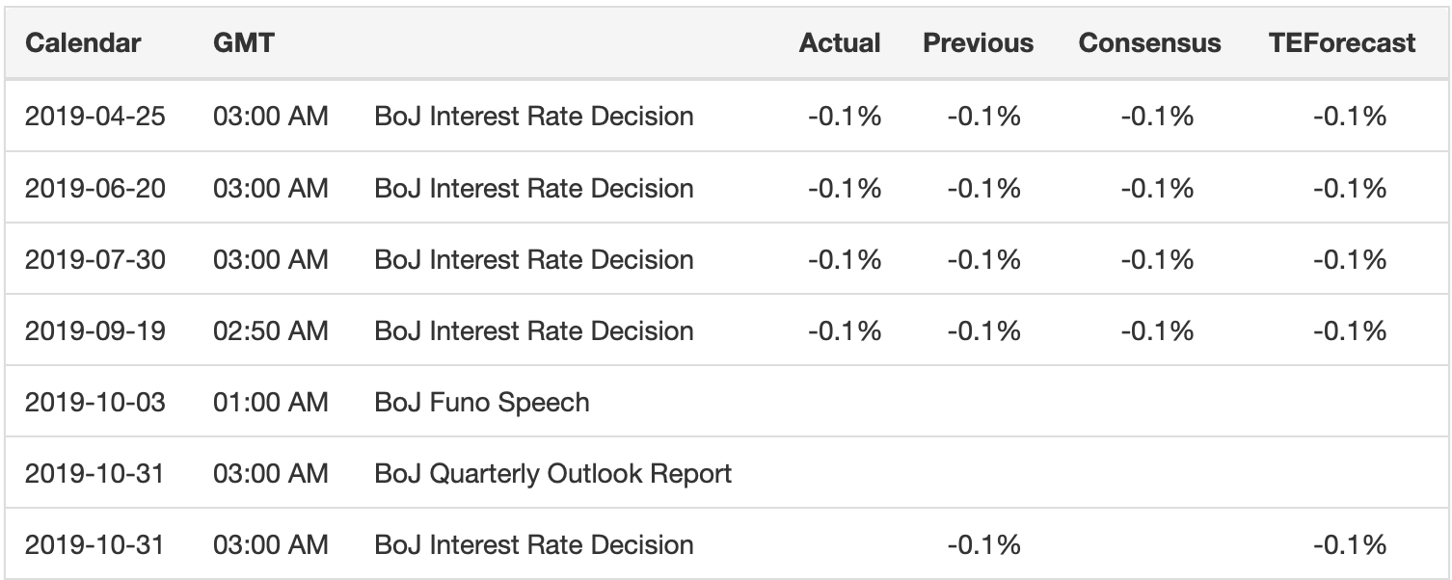This screenshot has width=1452, height=580.
Task: Select the 2019-10-03 date cell
Action: pos(95,402)
